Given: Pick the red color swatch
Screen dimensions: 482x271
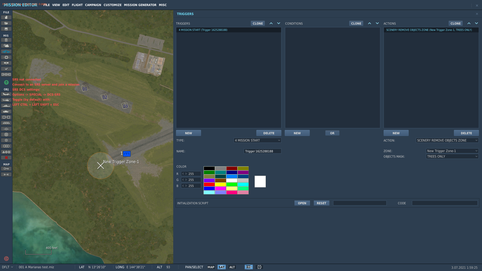Looking at the screenshot, I should coord(209,184).
